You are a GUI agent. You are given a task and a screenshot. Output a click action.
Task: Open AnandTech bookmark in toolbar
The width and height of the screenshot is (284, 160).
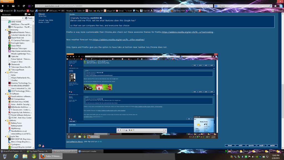coord(20,11)
